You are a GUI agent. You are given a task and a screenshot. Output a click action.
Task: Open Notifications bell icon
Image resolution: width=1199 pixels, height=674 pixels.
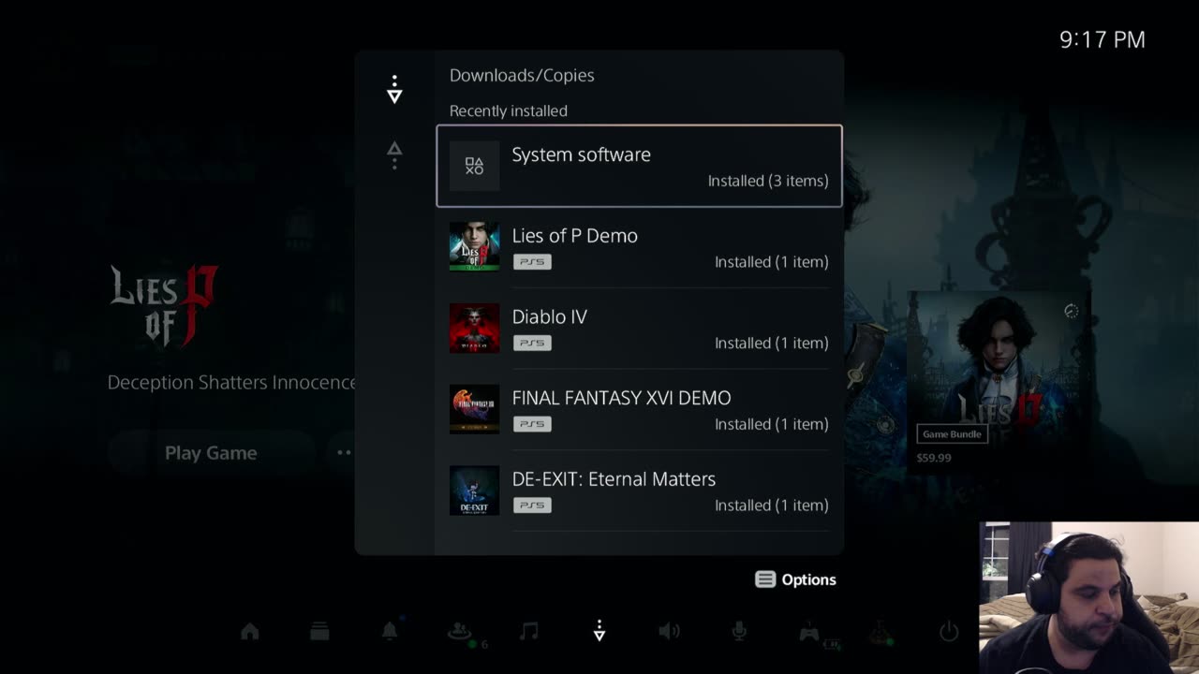point(390,631)
